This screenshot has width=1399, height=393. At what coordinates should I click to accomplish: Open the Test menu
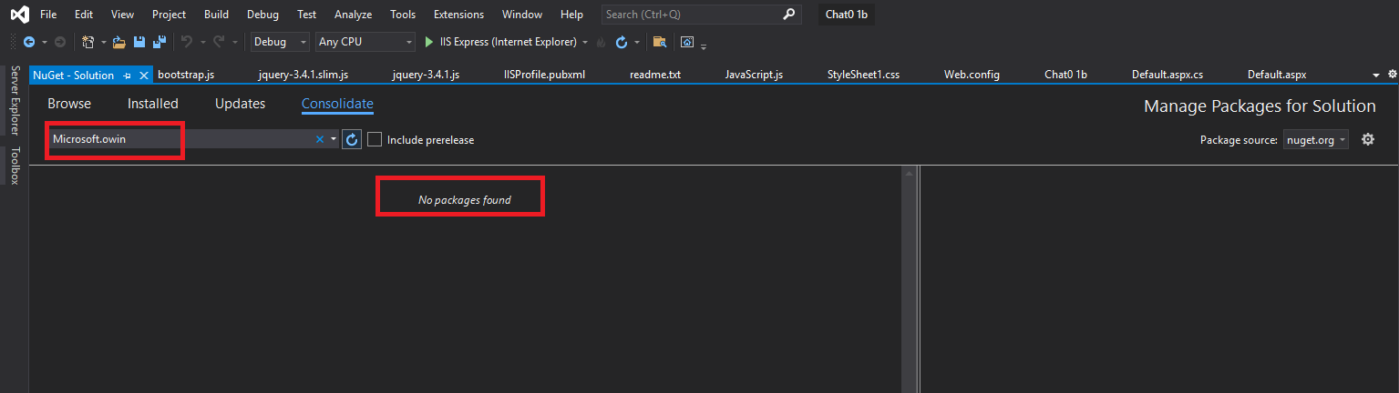point(307,15)
